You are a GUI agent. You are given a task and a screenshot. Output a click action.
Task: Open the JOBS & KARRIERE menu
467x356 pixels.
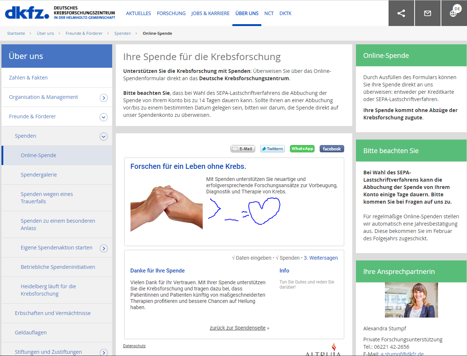pos(210,13)
